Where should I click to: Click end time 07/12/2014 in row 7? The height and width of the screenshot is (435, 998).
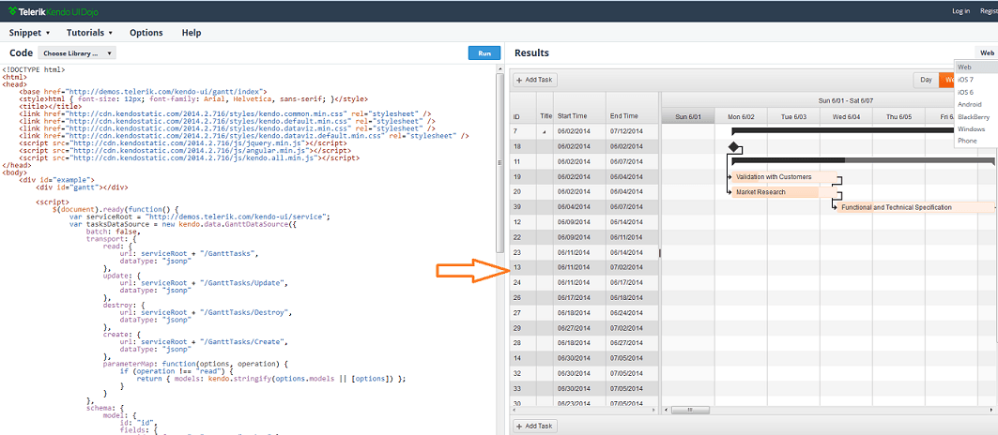[x=626, y=131]
